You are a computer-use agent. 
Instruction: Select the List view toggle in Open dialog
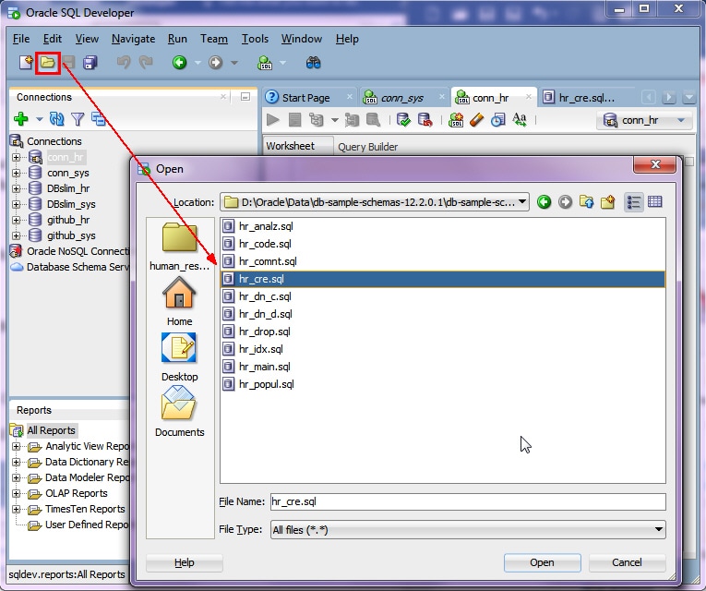pyautogui.click(x=633, y=202)
